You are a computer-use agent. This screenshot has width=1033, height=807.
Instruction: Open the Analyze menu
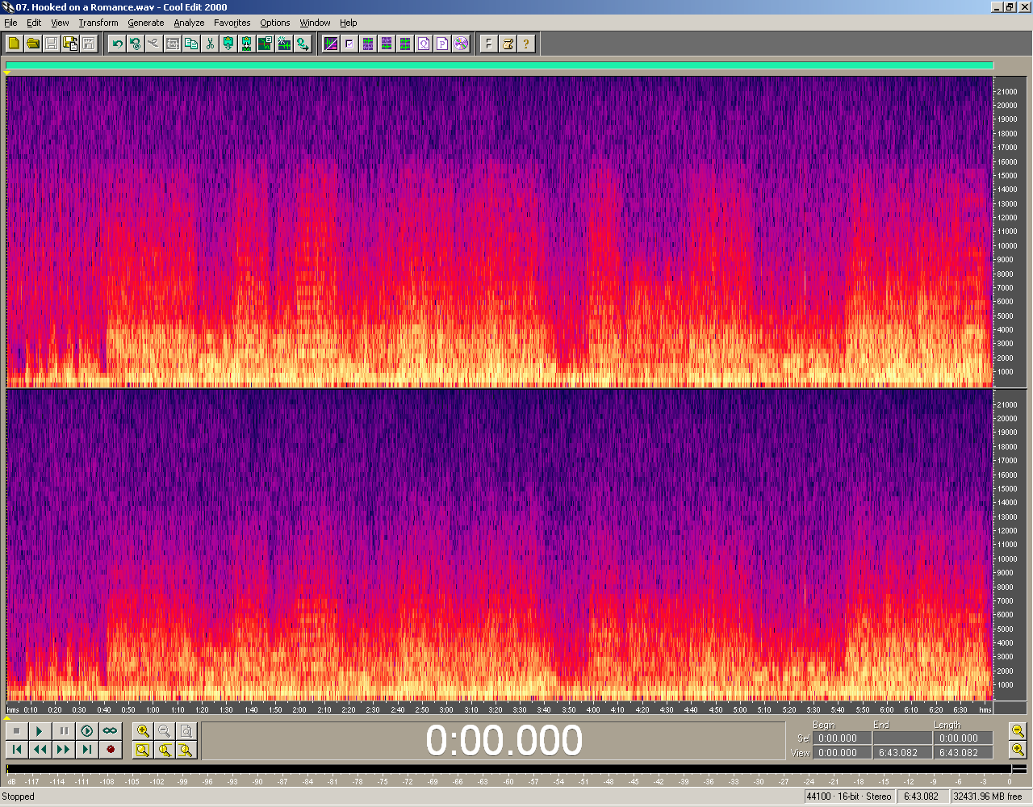tap(189, 23)
